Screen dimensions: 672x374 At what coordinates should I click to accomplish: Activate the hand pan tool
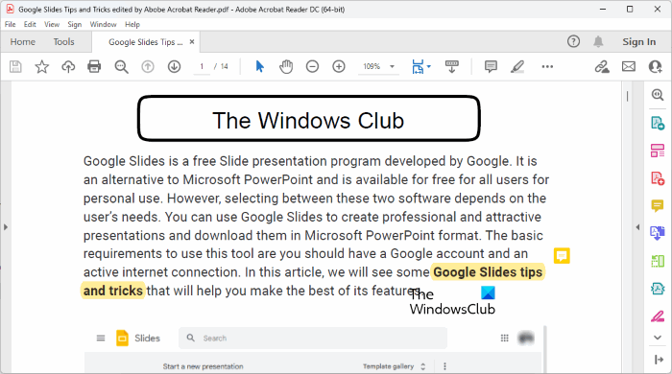coord(286,66)
